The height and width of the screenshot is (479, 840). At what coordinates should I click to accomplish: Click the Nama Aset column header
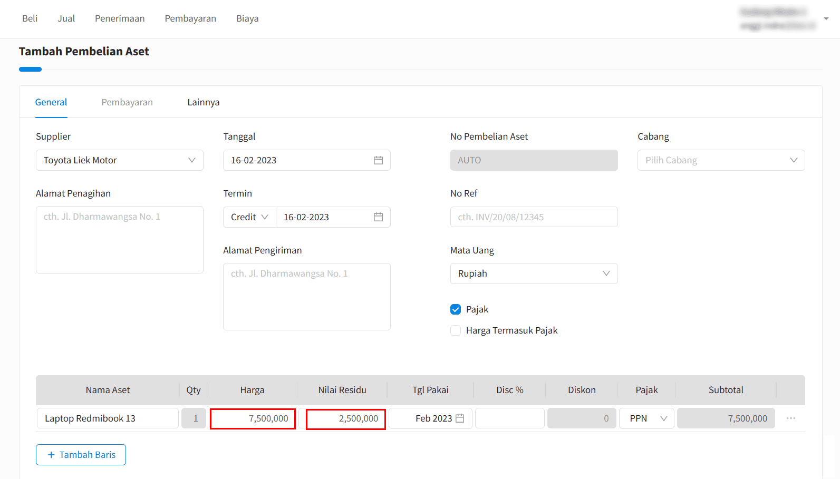(108, 390)
